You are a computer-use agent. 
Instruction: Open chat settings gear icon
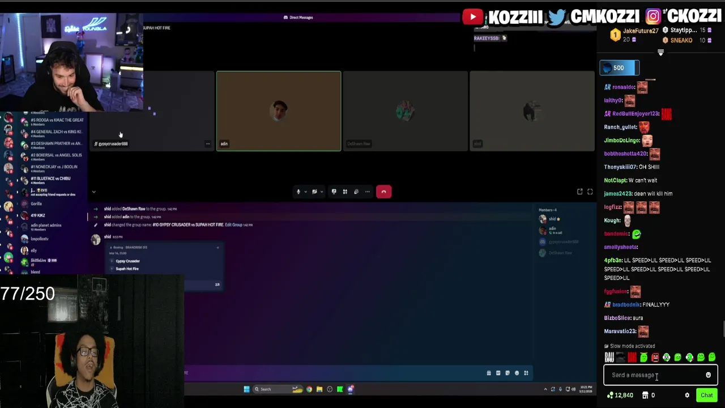pyautogui.click(x=687, y=396)
